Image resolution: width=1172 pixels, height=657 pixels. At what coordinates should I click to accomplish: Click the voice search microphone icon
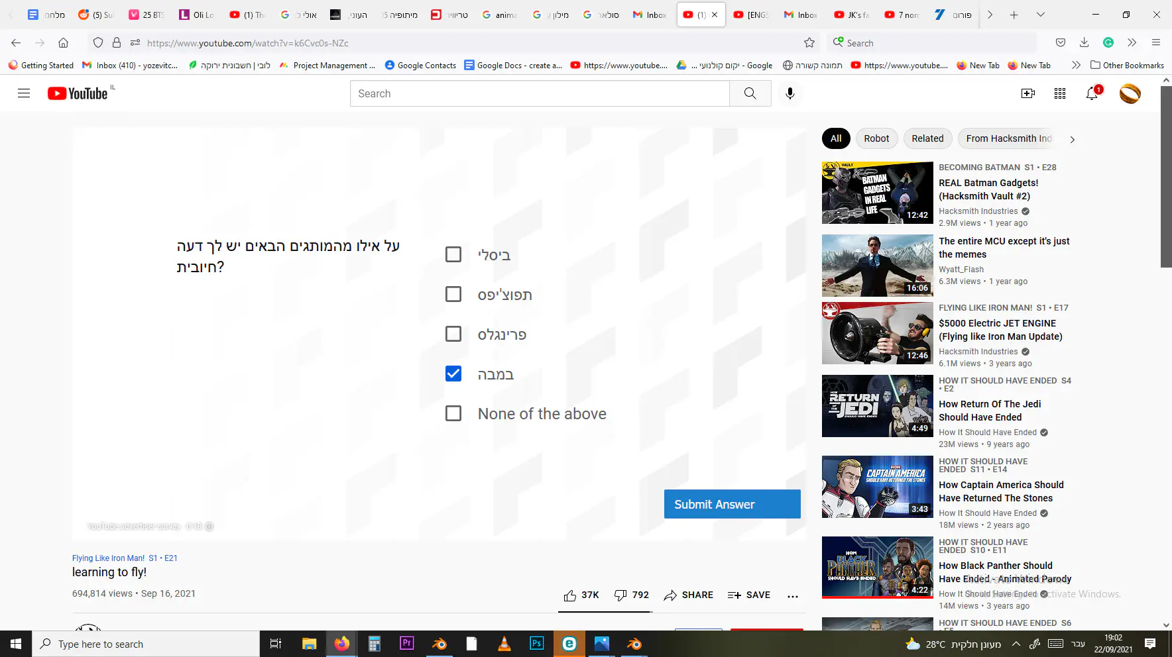(x=790, y=93)
